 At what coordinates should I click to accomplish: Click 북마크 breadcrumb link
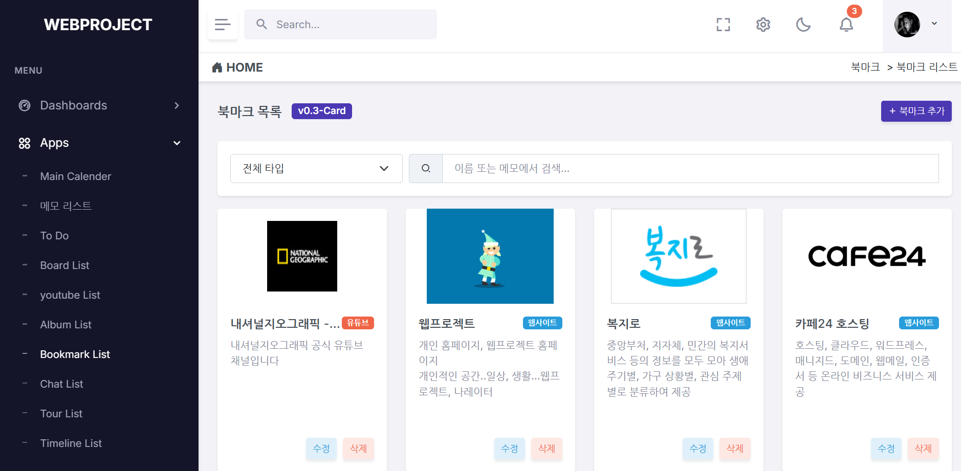click(865, 67)
